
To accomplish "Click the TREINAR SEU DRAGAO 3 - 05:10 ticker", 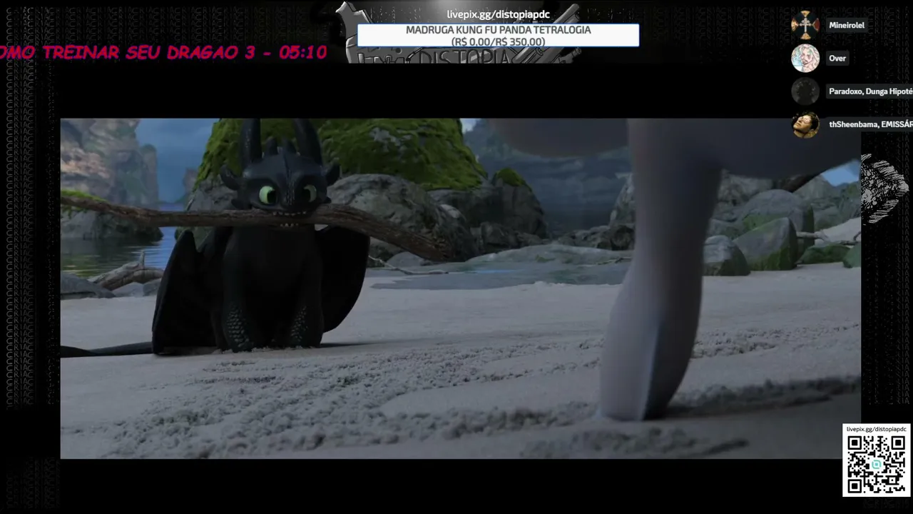I will [163, 52].
